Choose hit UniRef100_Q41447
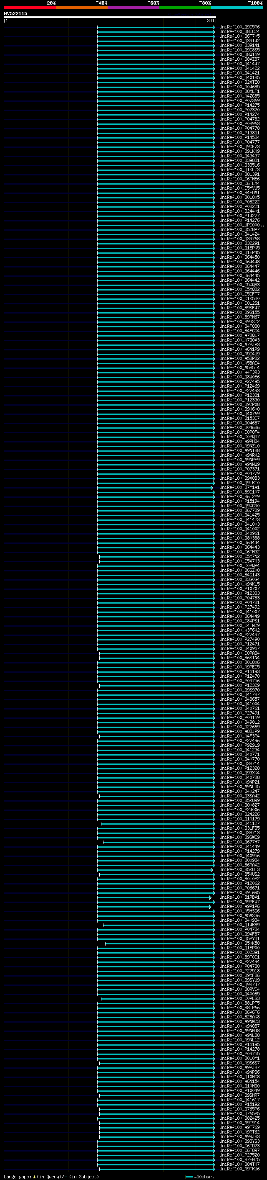The height and width of the screenshot is (1180, 267). pyautogui.click(x=239, y=64)
